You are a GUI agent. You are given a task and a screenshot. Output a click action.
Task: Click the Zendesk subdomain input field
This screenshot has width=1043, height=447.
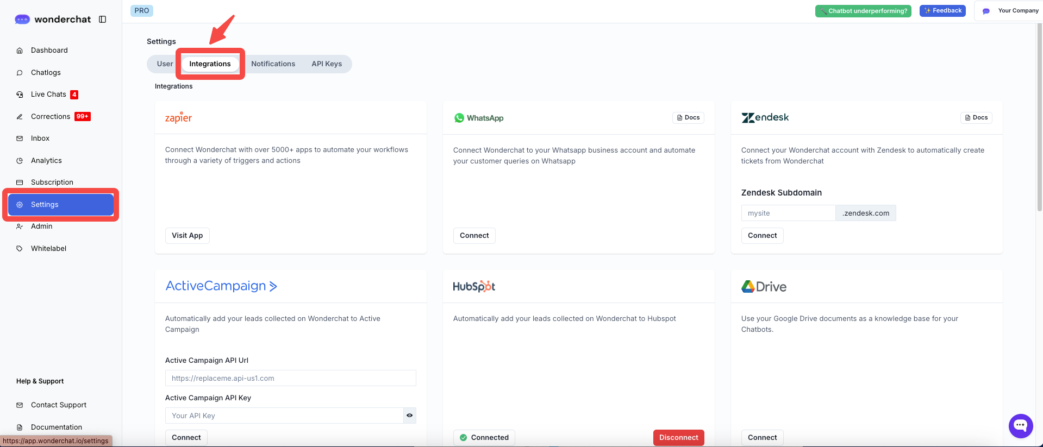pos(788,213)
